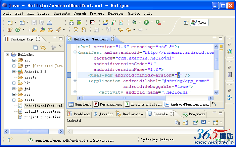This screenshot has width=236, height=147.
Task: Click the green Run button icon
Action: 146,22
